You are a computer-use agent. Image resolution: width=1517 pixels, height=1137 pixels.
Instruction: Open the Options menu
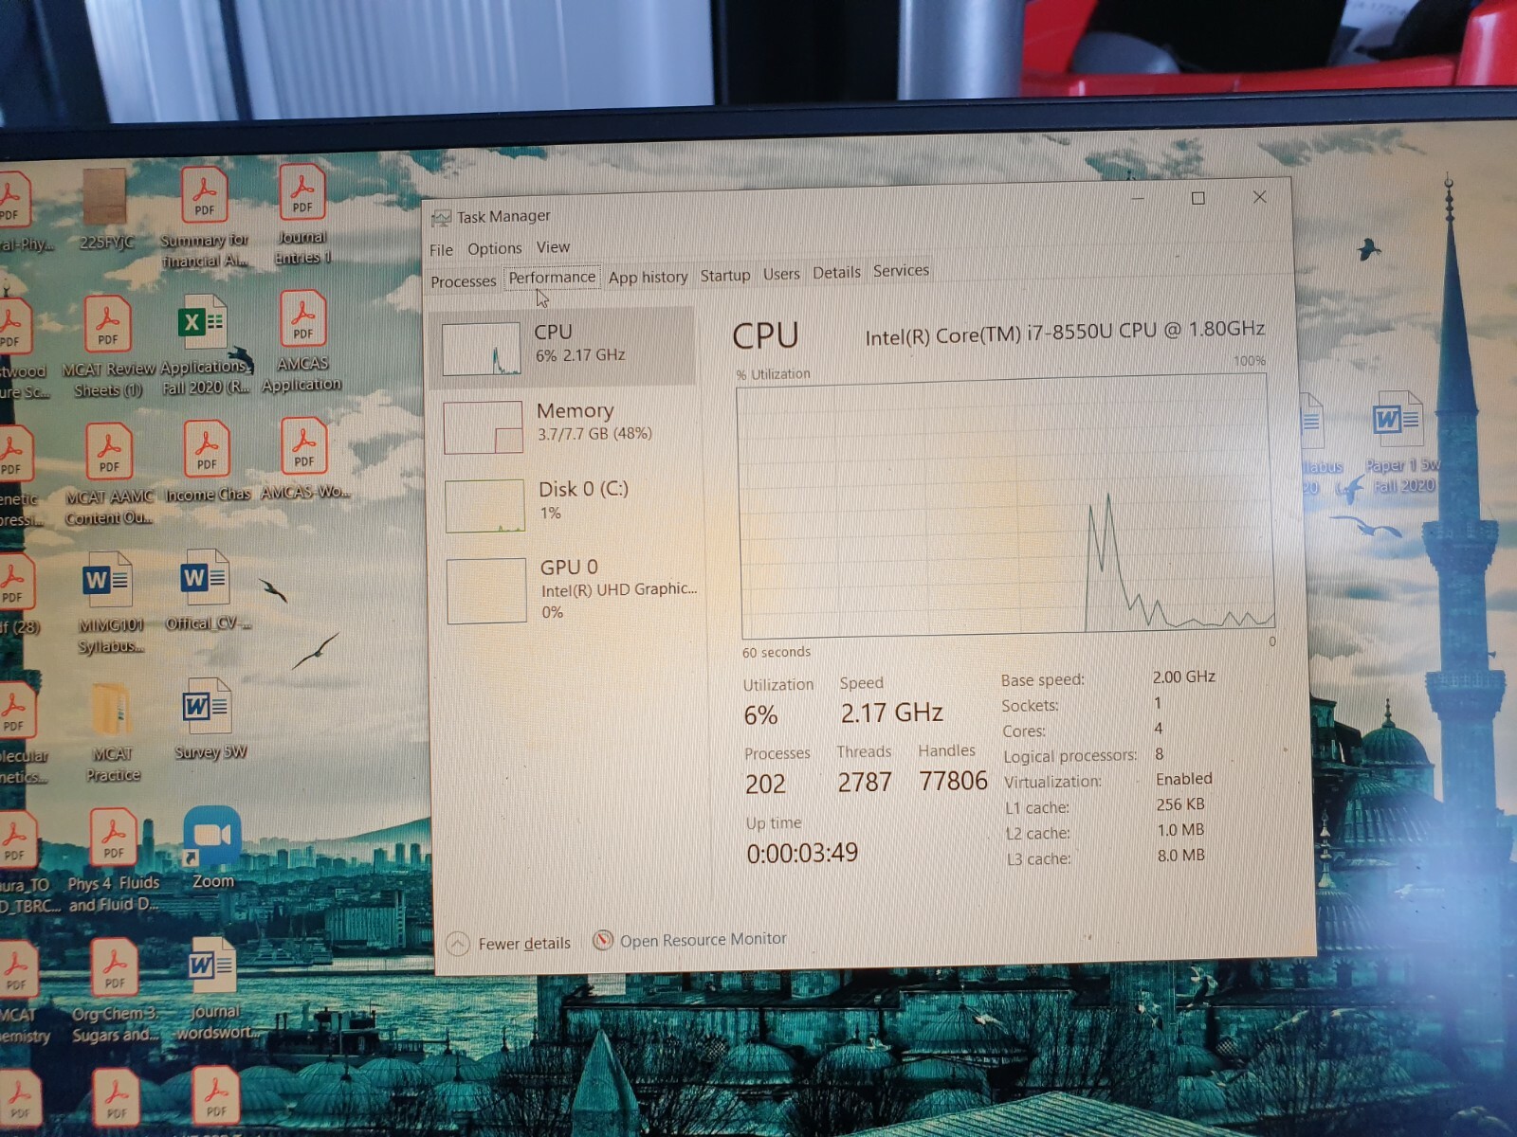coord(494,248)
